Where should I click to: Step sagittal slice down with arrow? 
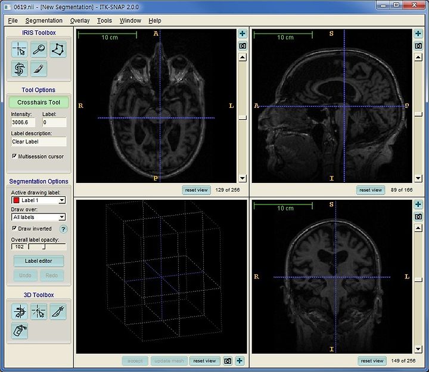(418, 178)
